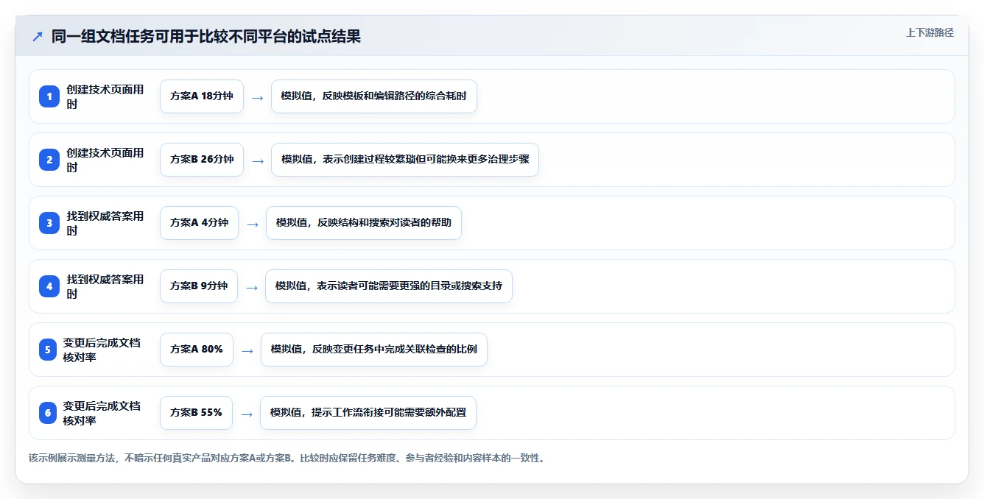Click the 创建技术页面用时 label in row 2
The width and height of the screenshot is (984, 499).
coord(105,160)
